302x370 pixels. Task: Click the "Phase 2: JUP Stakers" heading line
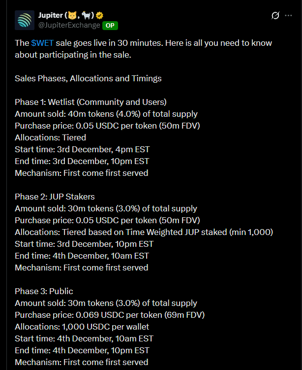click(x=55, y=197)
